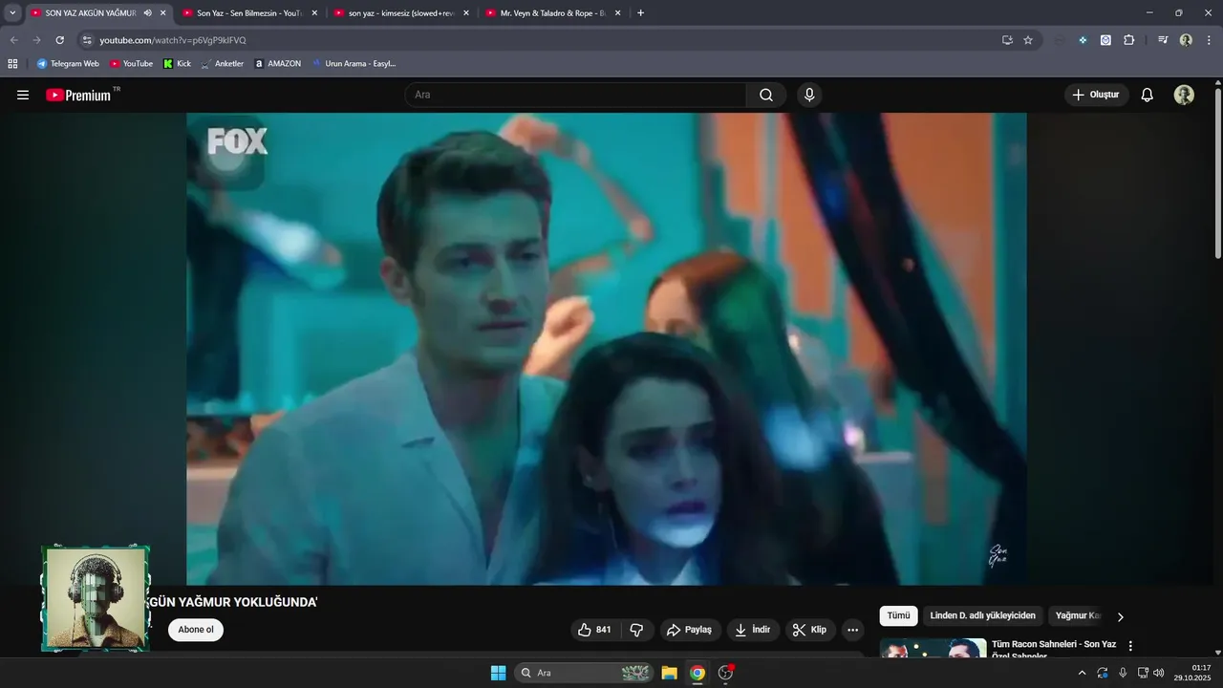Open the headphone channel avatar image

click(96, 599)
